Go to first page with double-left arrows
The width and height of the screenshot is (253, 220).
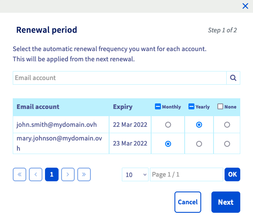(x=20, y=174)
